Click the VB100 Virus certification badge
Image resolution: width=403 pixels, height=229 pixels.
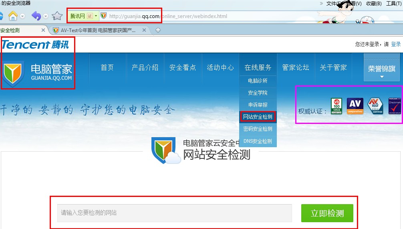click(337, 106)
